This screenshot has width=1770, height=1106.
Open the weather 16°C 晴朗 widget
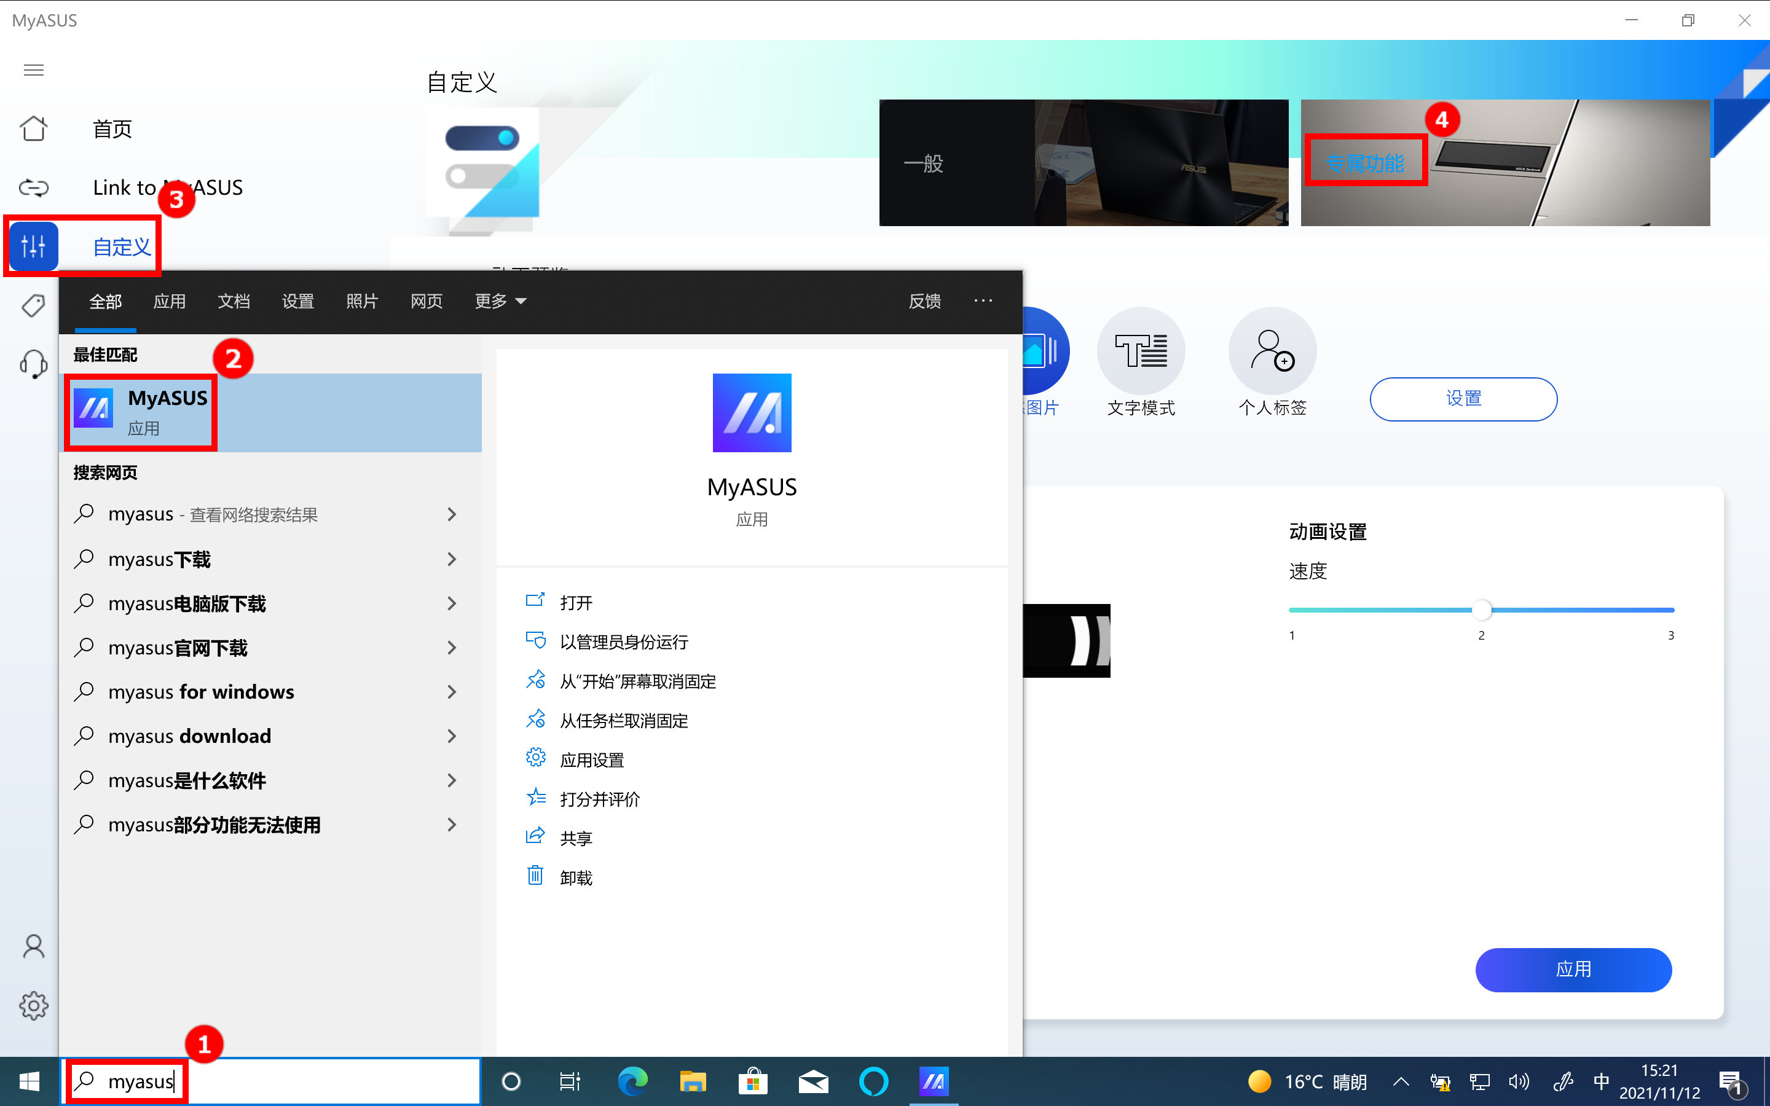[x=1308, y=1081]
